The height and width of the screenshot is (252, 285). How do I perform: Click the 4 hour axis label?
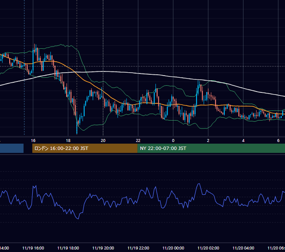point(243,141)
